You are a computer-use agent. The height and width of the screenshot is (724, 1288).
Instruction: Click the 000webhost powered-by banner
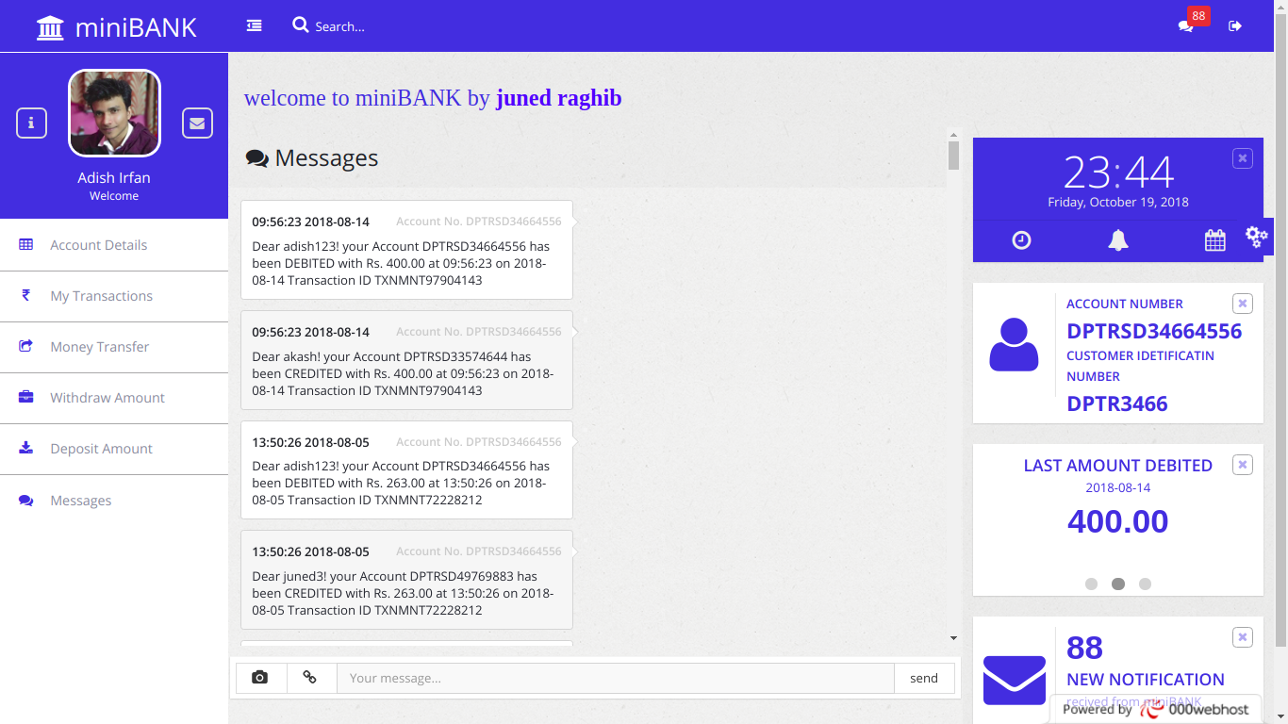coord(1156,710)
